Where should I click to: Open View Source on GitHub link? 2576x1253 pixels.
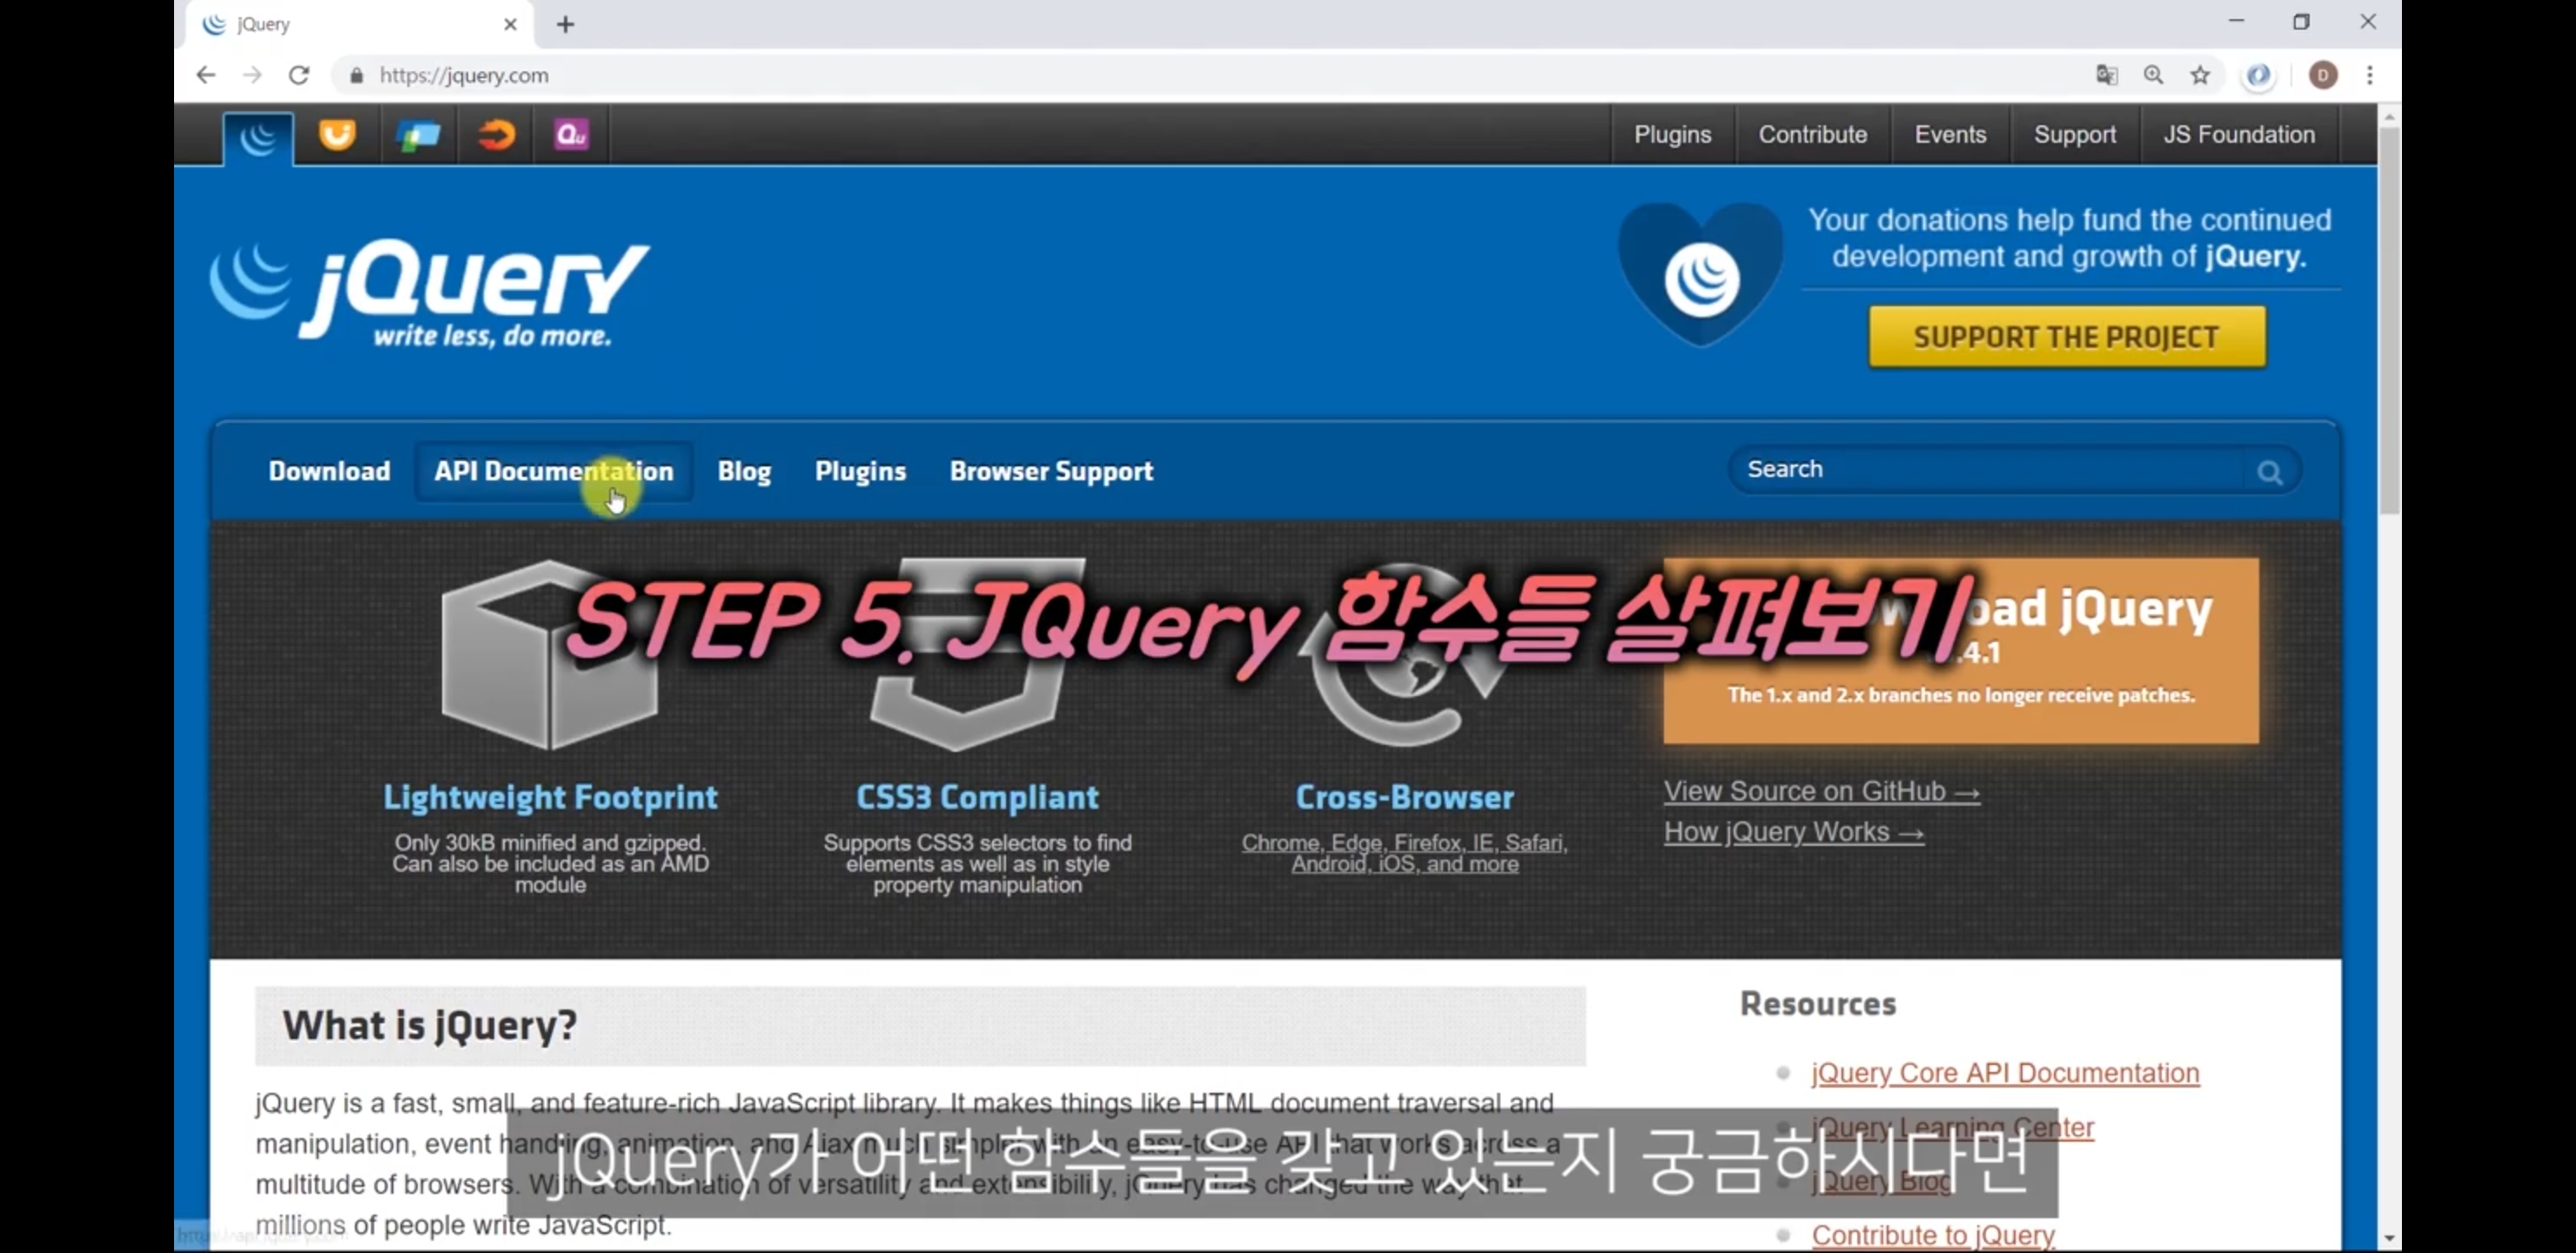[1821, 791]
